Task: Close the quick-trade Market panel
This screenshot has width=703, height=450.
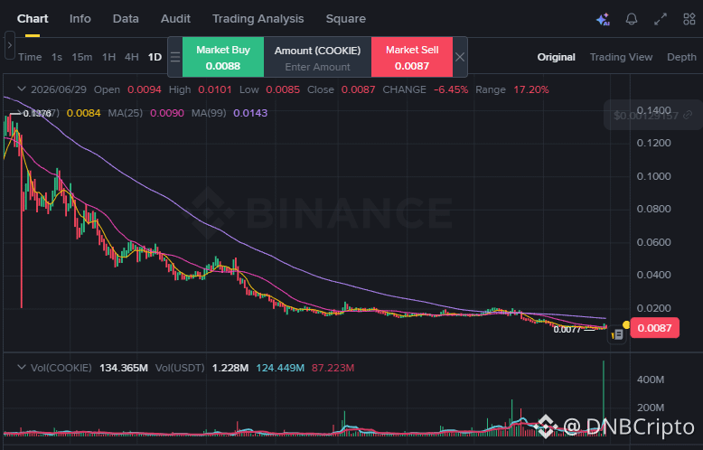Action: tap(460, 57)
